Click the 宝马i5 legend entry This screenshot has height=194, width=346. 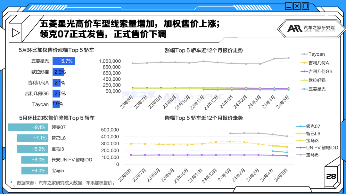[x=307, y=155]
